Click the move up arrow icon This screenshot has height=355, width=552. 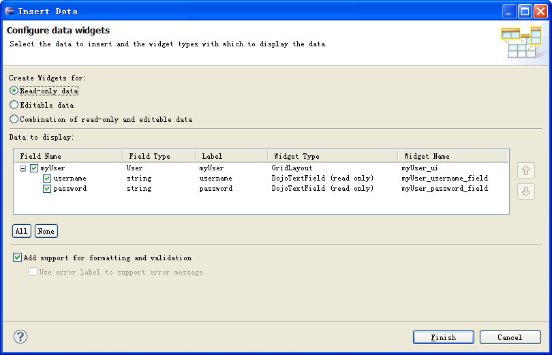click(526, 170)
